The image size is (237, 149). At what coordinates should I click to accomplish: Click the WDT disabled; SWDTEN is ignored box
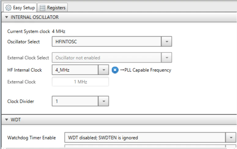(x=150, y=137)
